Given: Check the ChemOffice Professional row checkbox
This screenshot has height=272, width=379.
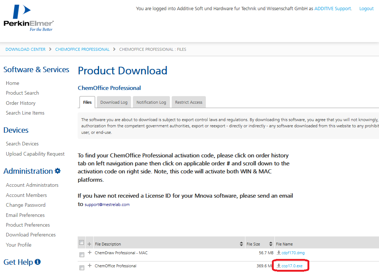Looking at the screenshot, I should coord(82,268).
